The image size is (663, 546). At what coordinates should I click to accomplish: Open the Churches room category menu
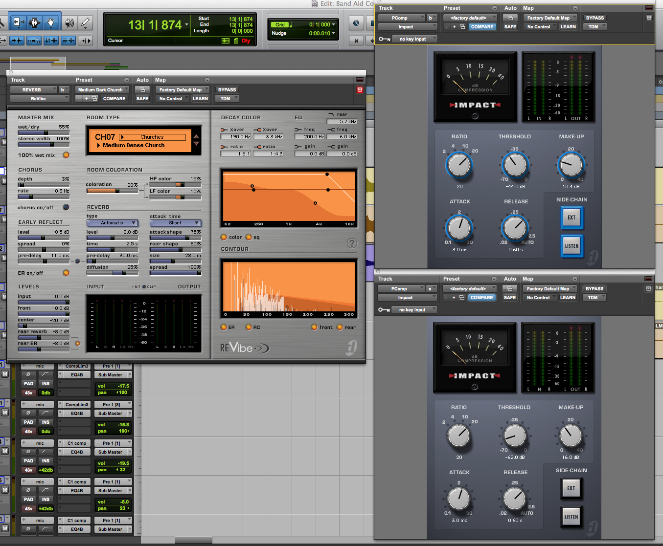[153, 137]
